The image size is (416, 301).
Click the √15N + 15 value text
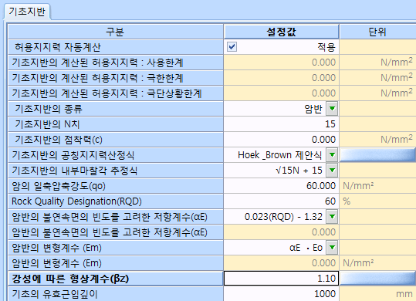pos(299,171)
